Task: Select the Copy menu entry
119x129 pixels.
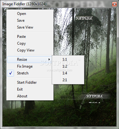Action: [x=30, y=43]
